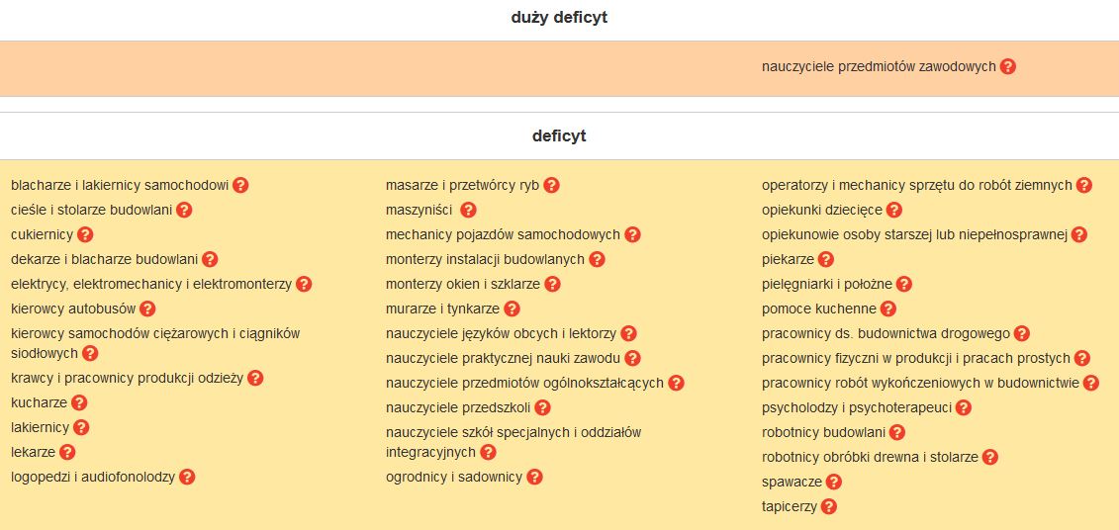This screenshot has height=530, width=1119.
Task: Open question mark beside psycholodzy i psychoterapeuci
Action: tap(964, 407)
